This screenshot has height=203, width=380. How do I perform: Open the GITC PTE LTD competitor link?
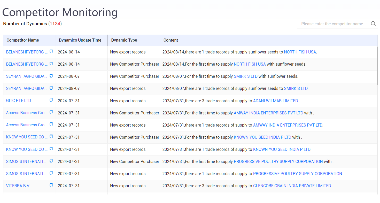[19, 101]
